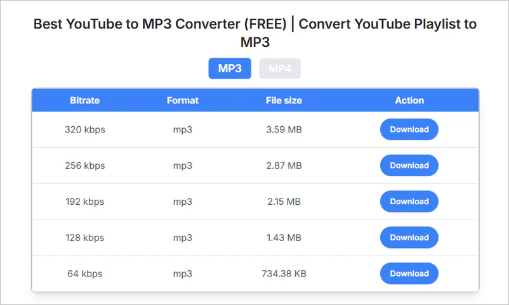
Task: Click the 2.15 MB file size
Action: click(284, 202)
